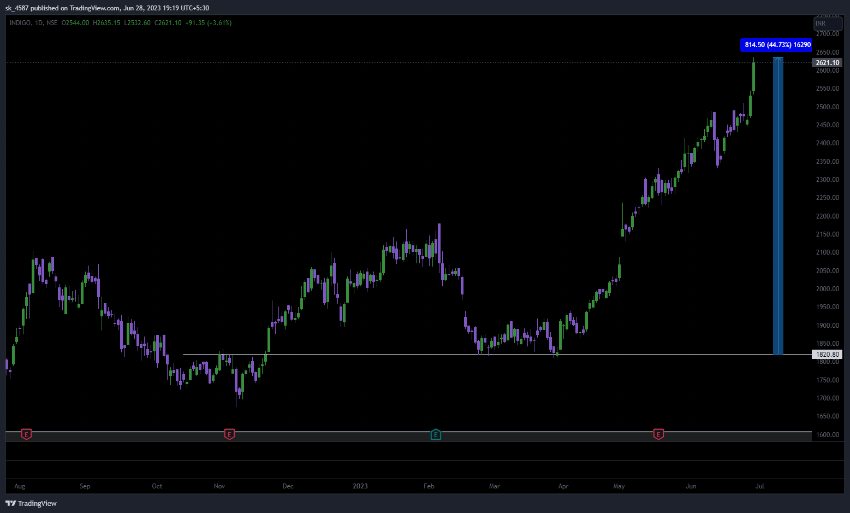Click the red earnings marker near Nov
This screenshot has width=850, height=513.
pyautogui.click(x=229, y=434)
